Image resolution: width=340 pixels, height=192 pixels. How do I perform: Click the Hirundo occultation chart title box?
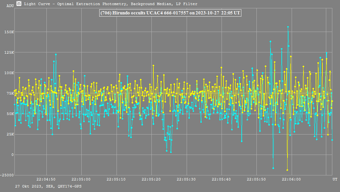click(170, 13)
